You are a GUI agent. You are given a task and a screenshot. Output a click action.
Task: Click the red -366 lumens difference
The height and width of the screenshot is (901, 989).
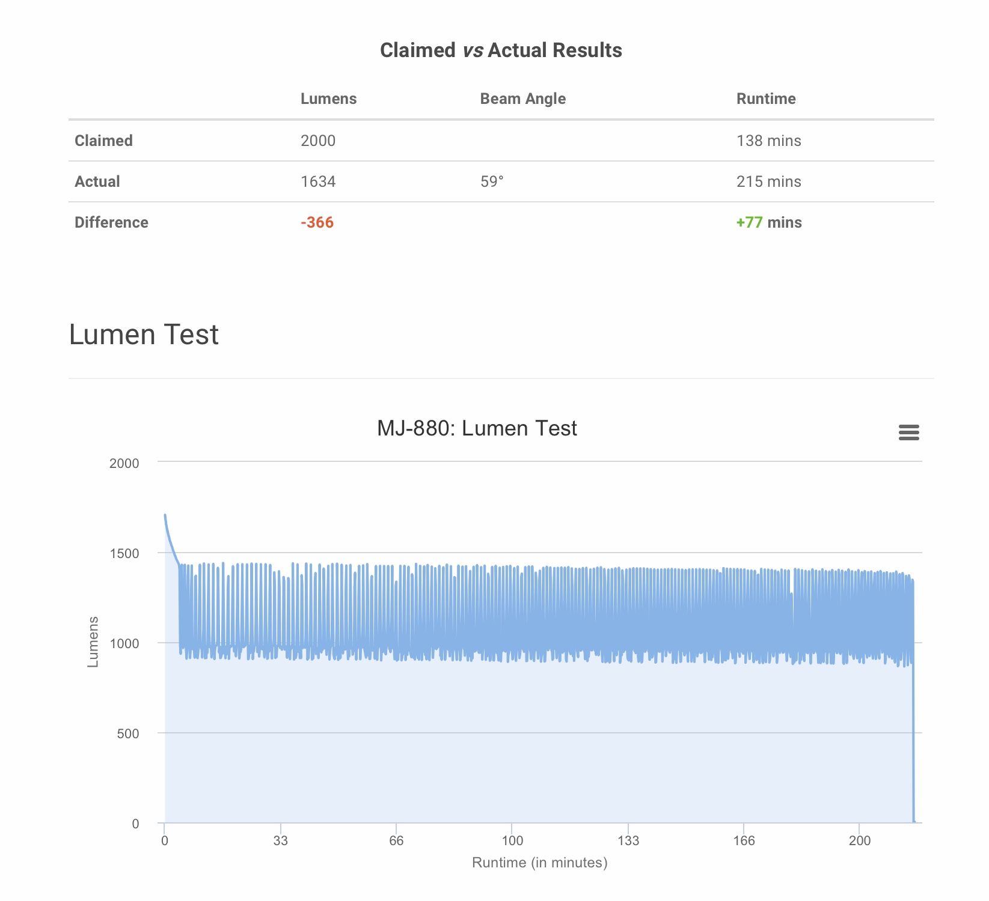pyautogui.click(x=317, y=222)
